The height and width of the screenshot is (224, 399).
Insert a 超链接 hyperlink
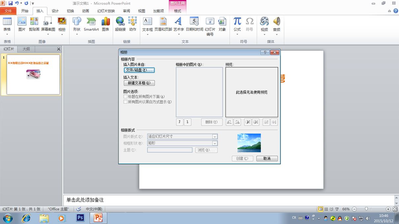120,22
